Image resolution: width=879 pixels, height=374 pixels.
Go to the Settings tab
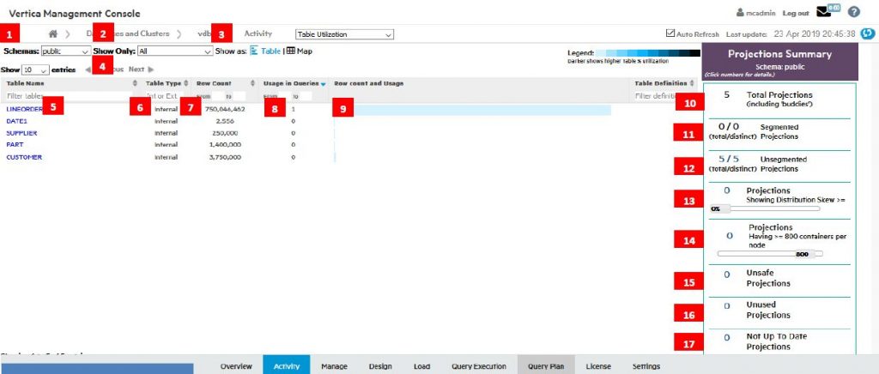646,366
